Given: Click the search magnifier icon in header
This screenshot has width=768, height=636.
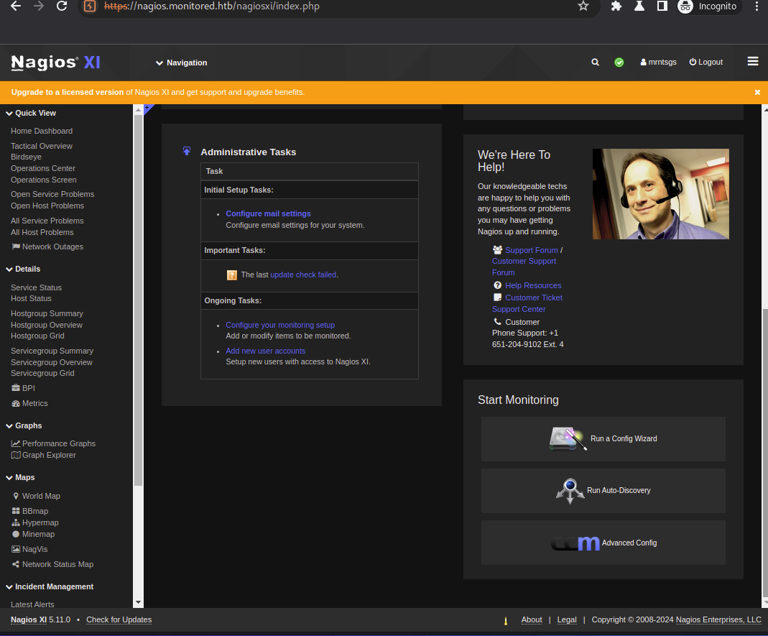Looking at the screenshot, I should [595, 63].
